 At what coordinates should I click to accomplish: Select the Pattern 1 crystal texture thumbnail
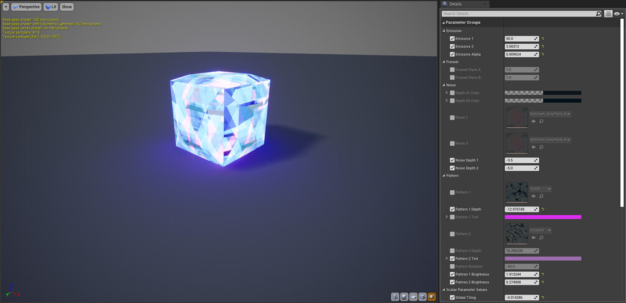(x=516, y=193)
